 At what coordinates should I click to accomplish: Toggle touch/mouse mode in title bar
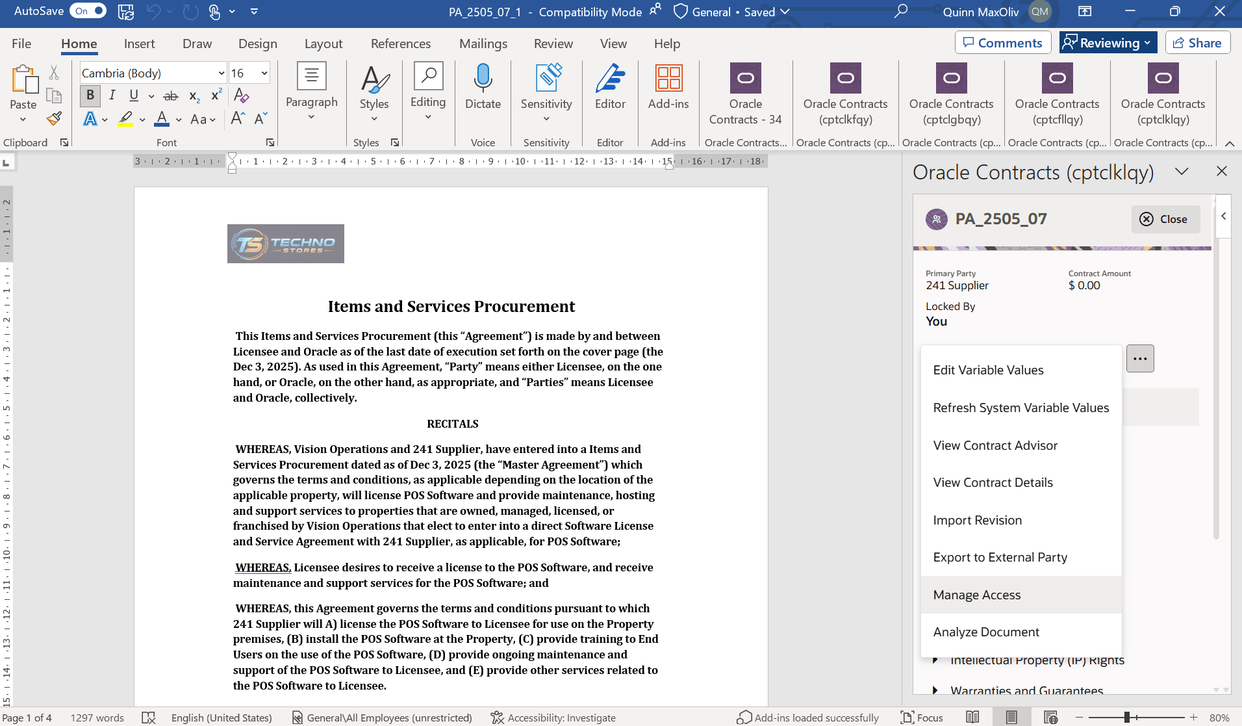pyautogui.click(x=215, y=12)
